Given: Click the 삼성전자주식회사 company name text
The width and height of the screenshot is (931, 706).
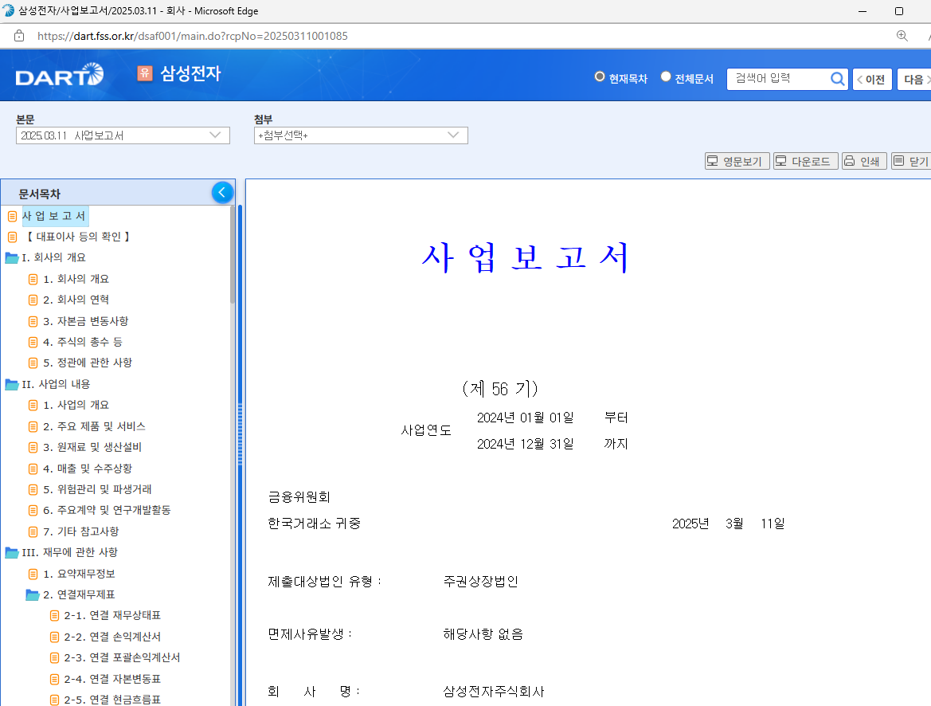Looking at the screenshot, I should pos(494,691).
